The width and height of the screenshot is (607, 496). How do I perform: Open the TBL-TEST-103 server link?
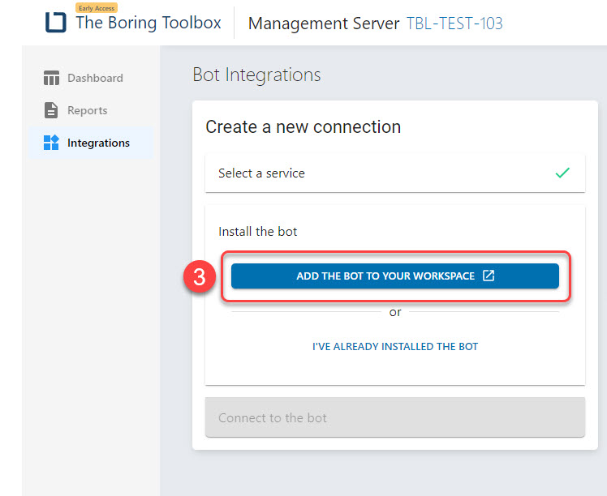[454, 24]
